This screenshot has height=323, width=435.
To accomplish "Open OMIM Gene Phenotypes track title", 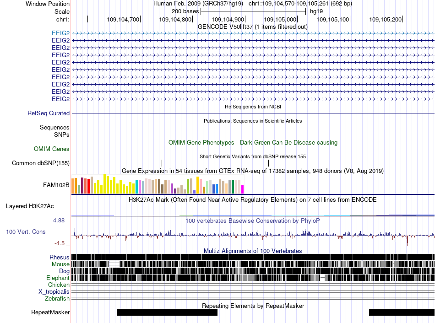I will coord(253,142).
